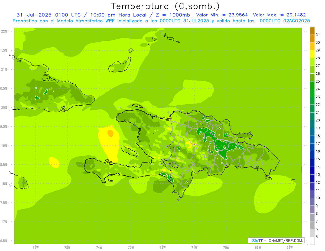Click the 20N latitude axis label
The width and height of the screenshot is (325, 251).
click(4, 107)
